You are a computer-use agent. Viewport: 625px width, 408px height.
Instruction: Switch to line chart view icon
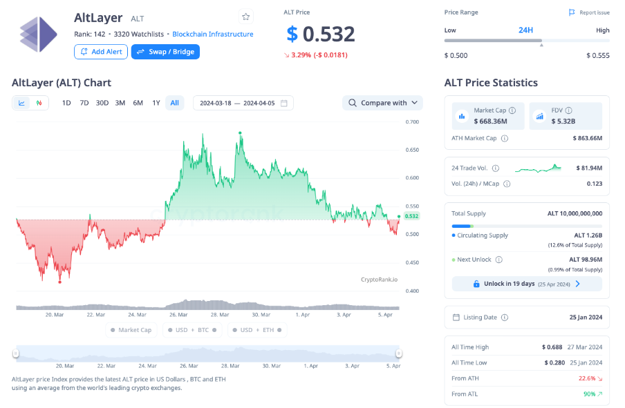click(21, 103)
